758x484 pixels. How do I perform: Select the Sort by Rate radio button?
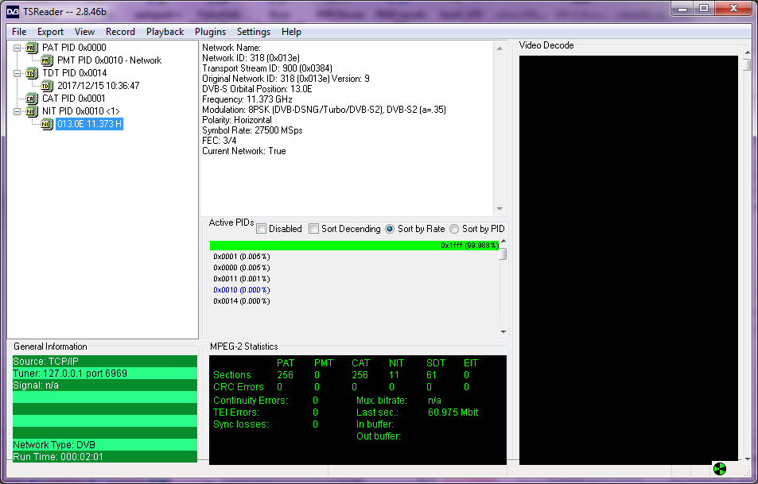pos(390,229)
